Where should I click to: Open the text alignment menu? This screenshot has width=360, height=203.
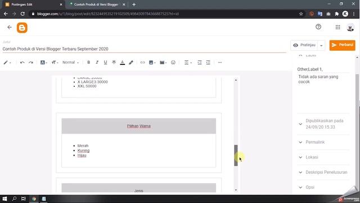pos(188,63)
